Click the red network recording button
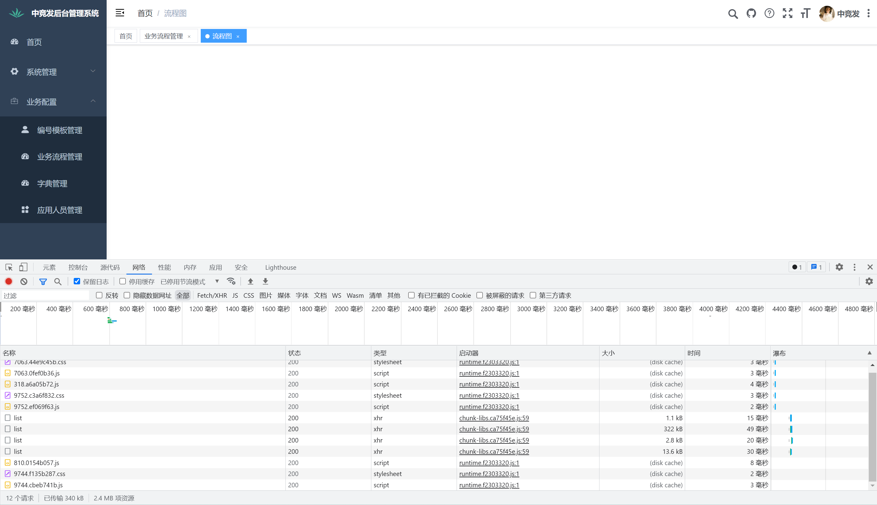Viewport: 877px width, 505px height. coord(9,282)
